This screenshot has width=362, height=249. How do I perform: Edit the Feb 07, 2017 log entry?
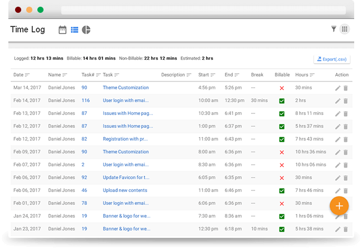(x=337, y=165)
